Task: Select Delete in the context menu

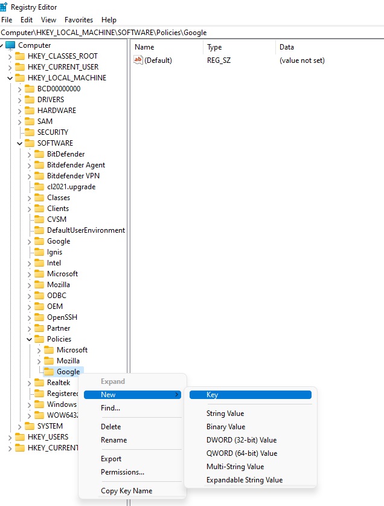Action: point(132,427)
